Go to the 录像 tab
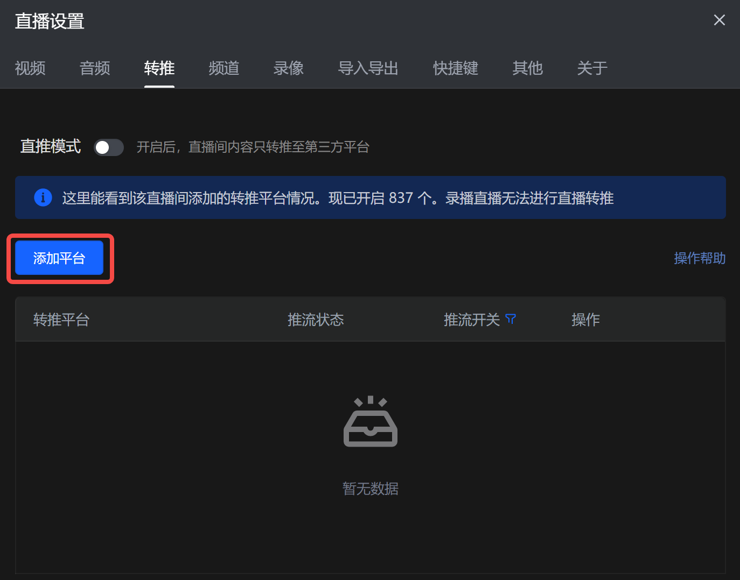Viewport: 740px width, 580px height. click(289, 68)
